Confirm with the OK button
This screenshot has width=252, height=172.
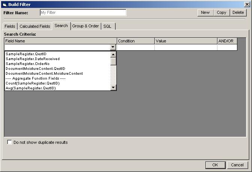(215, 165)
